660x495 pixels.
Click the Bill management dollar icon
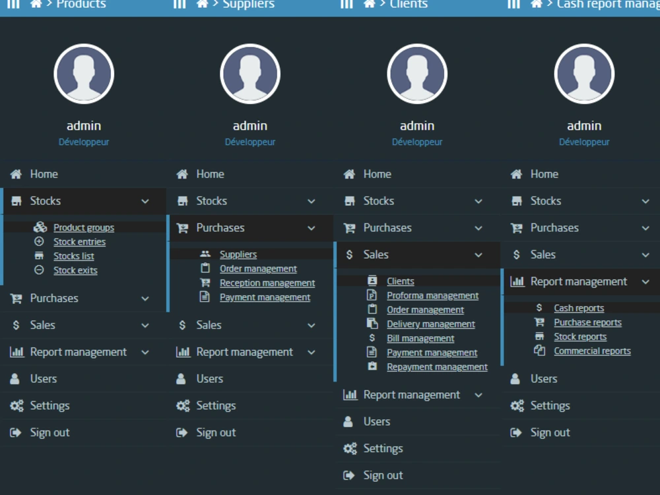pyautogui.click(x=372, y=337)
